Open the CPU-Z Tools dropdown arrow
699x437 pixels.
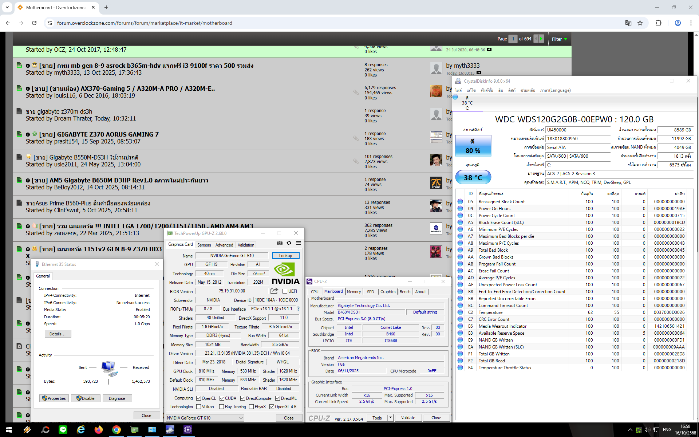(x=390, y=418)
